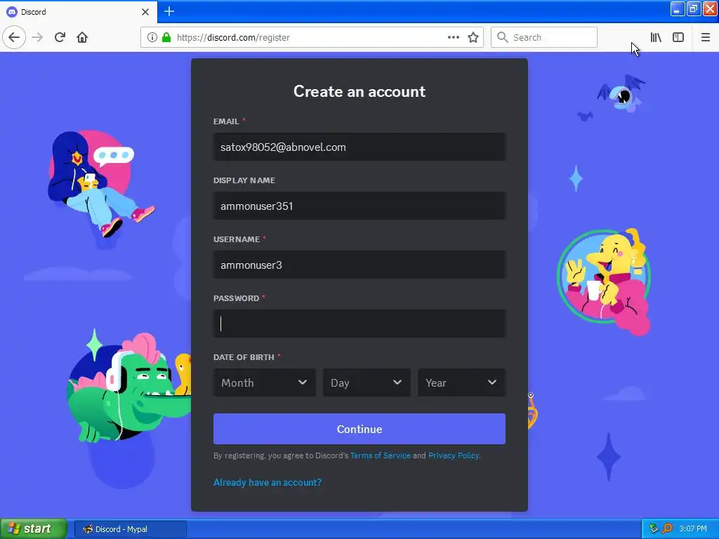Click the search magnifier icon
Screen dimensions: 719x539
pyautogui.click(x=503, y=37)
